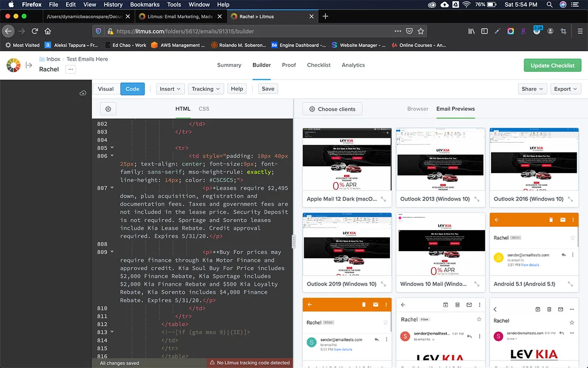Open the Apple menu
The image size is (588, 368).
click(x=11, y=4)
